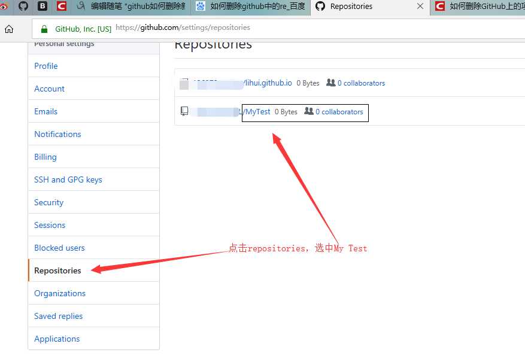Image resolution: width=525 pixels, height=359 pixels.
Task: Open Security settings
Action: click(x=94, y=202)
